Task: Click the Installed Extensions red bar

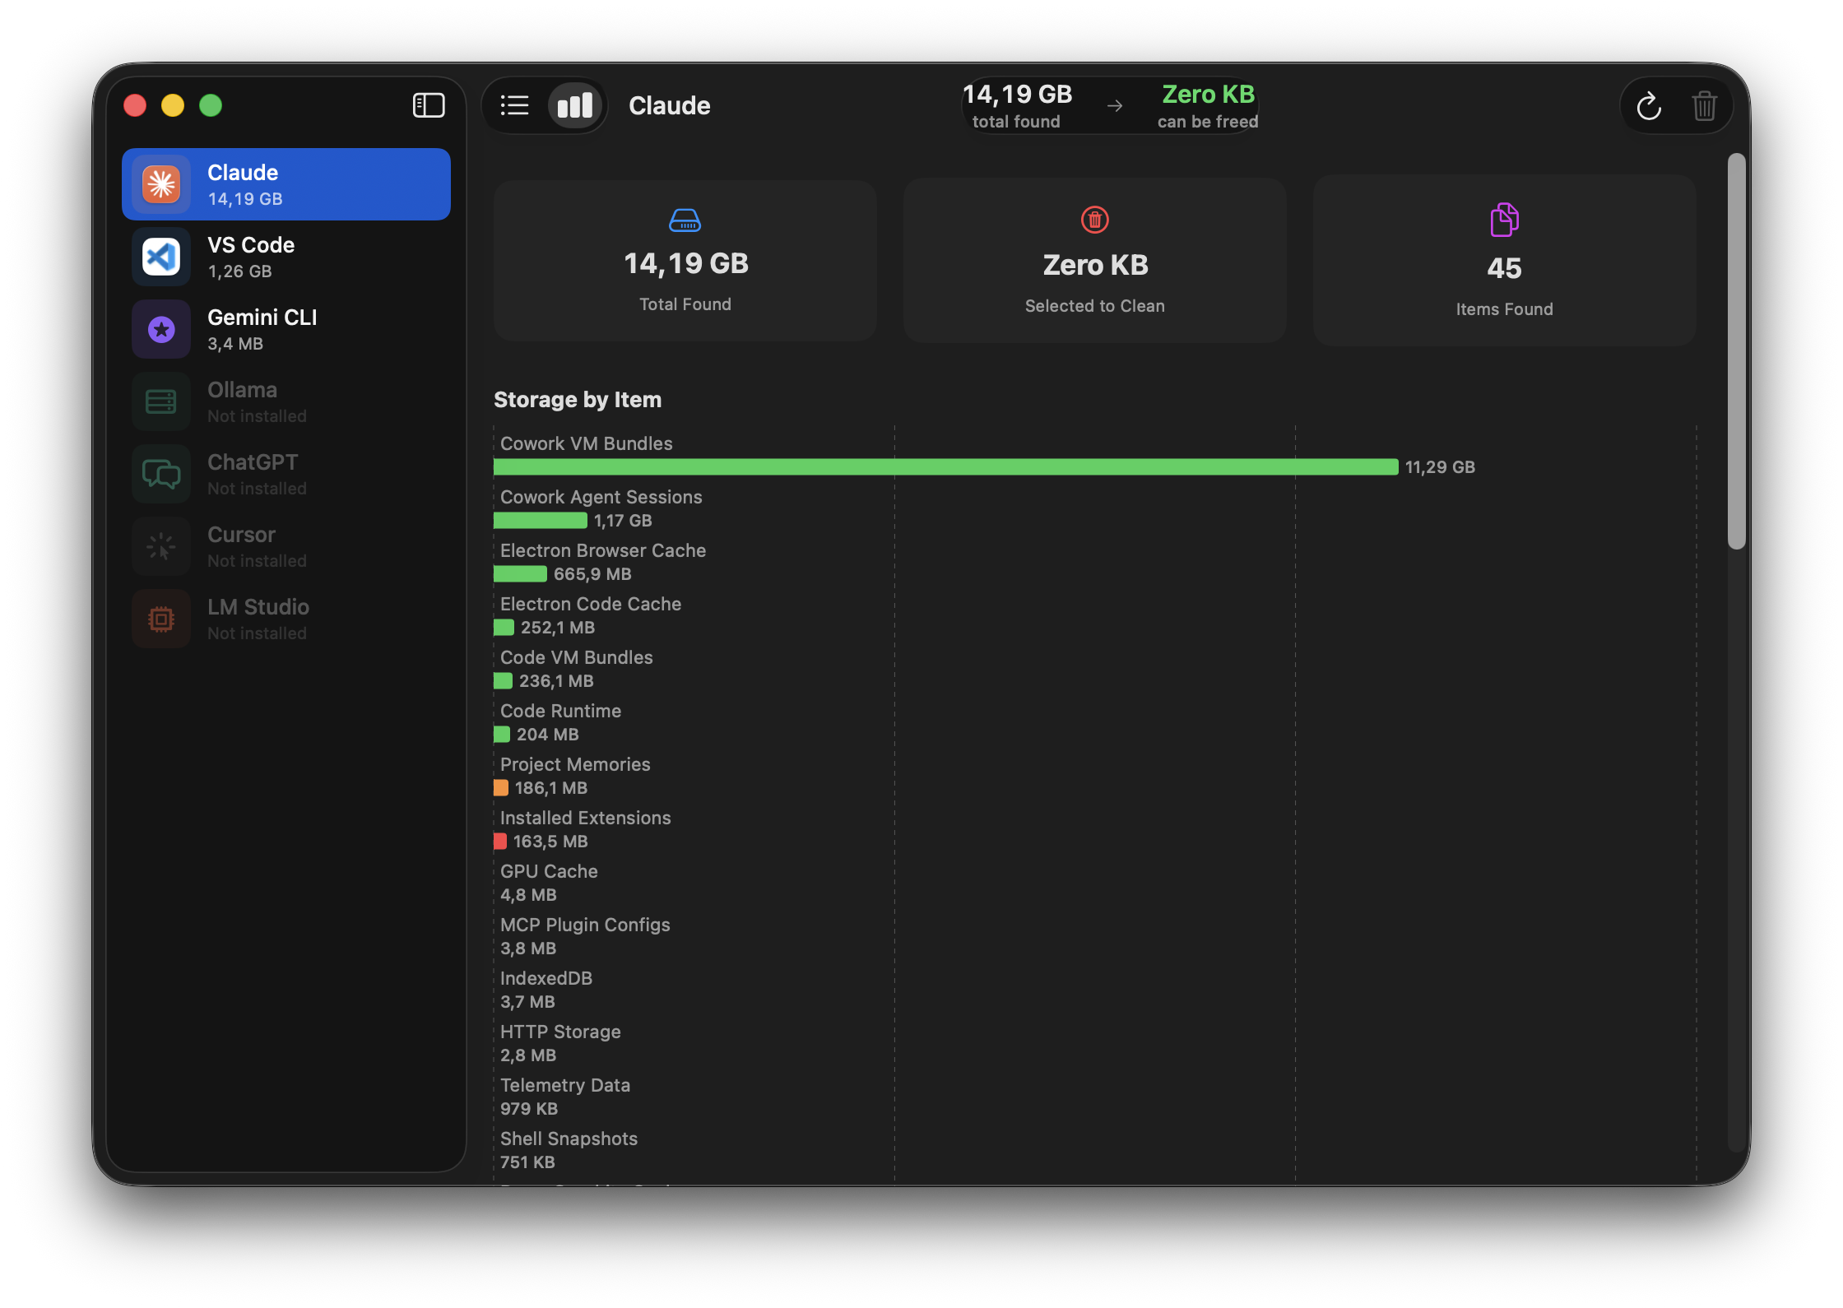Action: pyautogui.click(x=500, y=842)
